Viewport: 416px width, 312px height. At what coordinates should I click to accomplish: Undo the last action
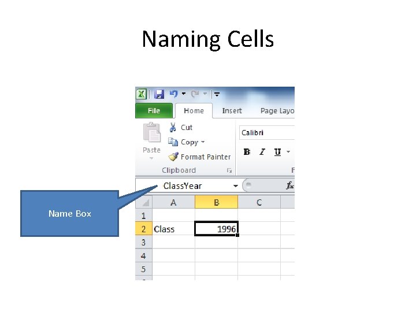173,94
